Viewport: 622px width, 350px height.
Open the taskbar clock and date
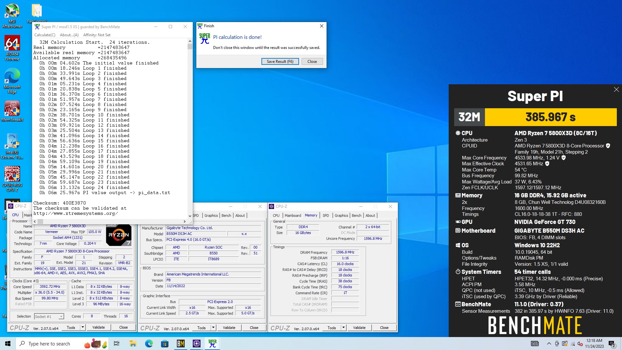594,344
